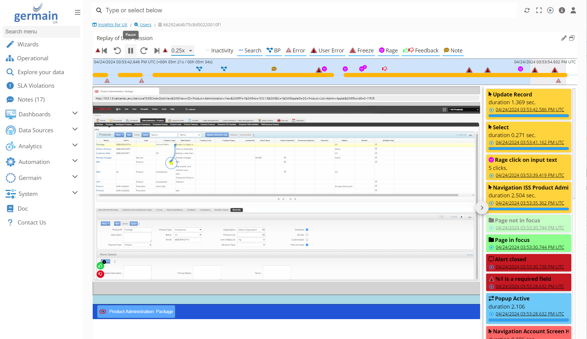Click the refresh icon in top bar
This screenshot has height=339, width=587.
(x=527, y=10)
